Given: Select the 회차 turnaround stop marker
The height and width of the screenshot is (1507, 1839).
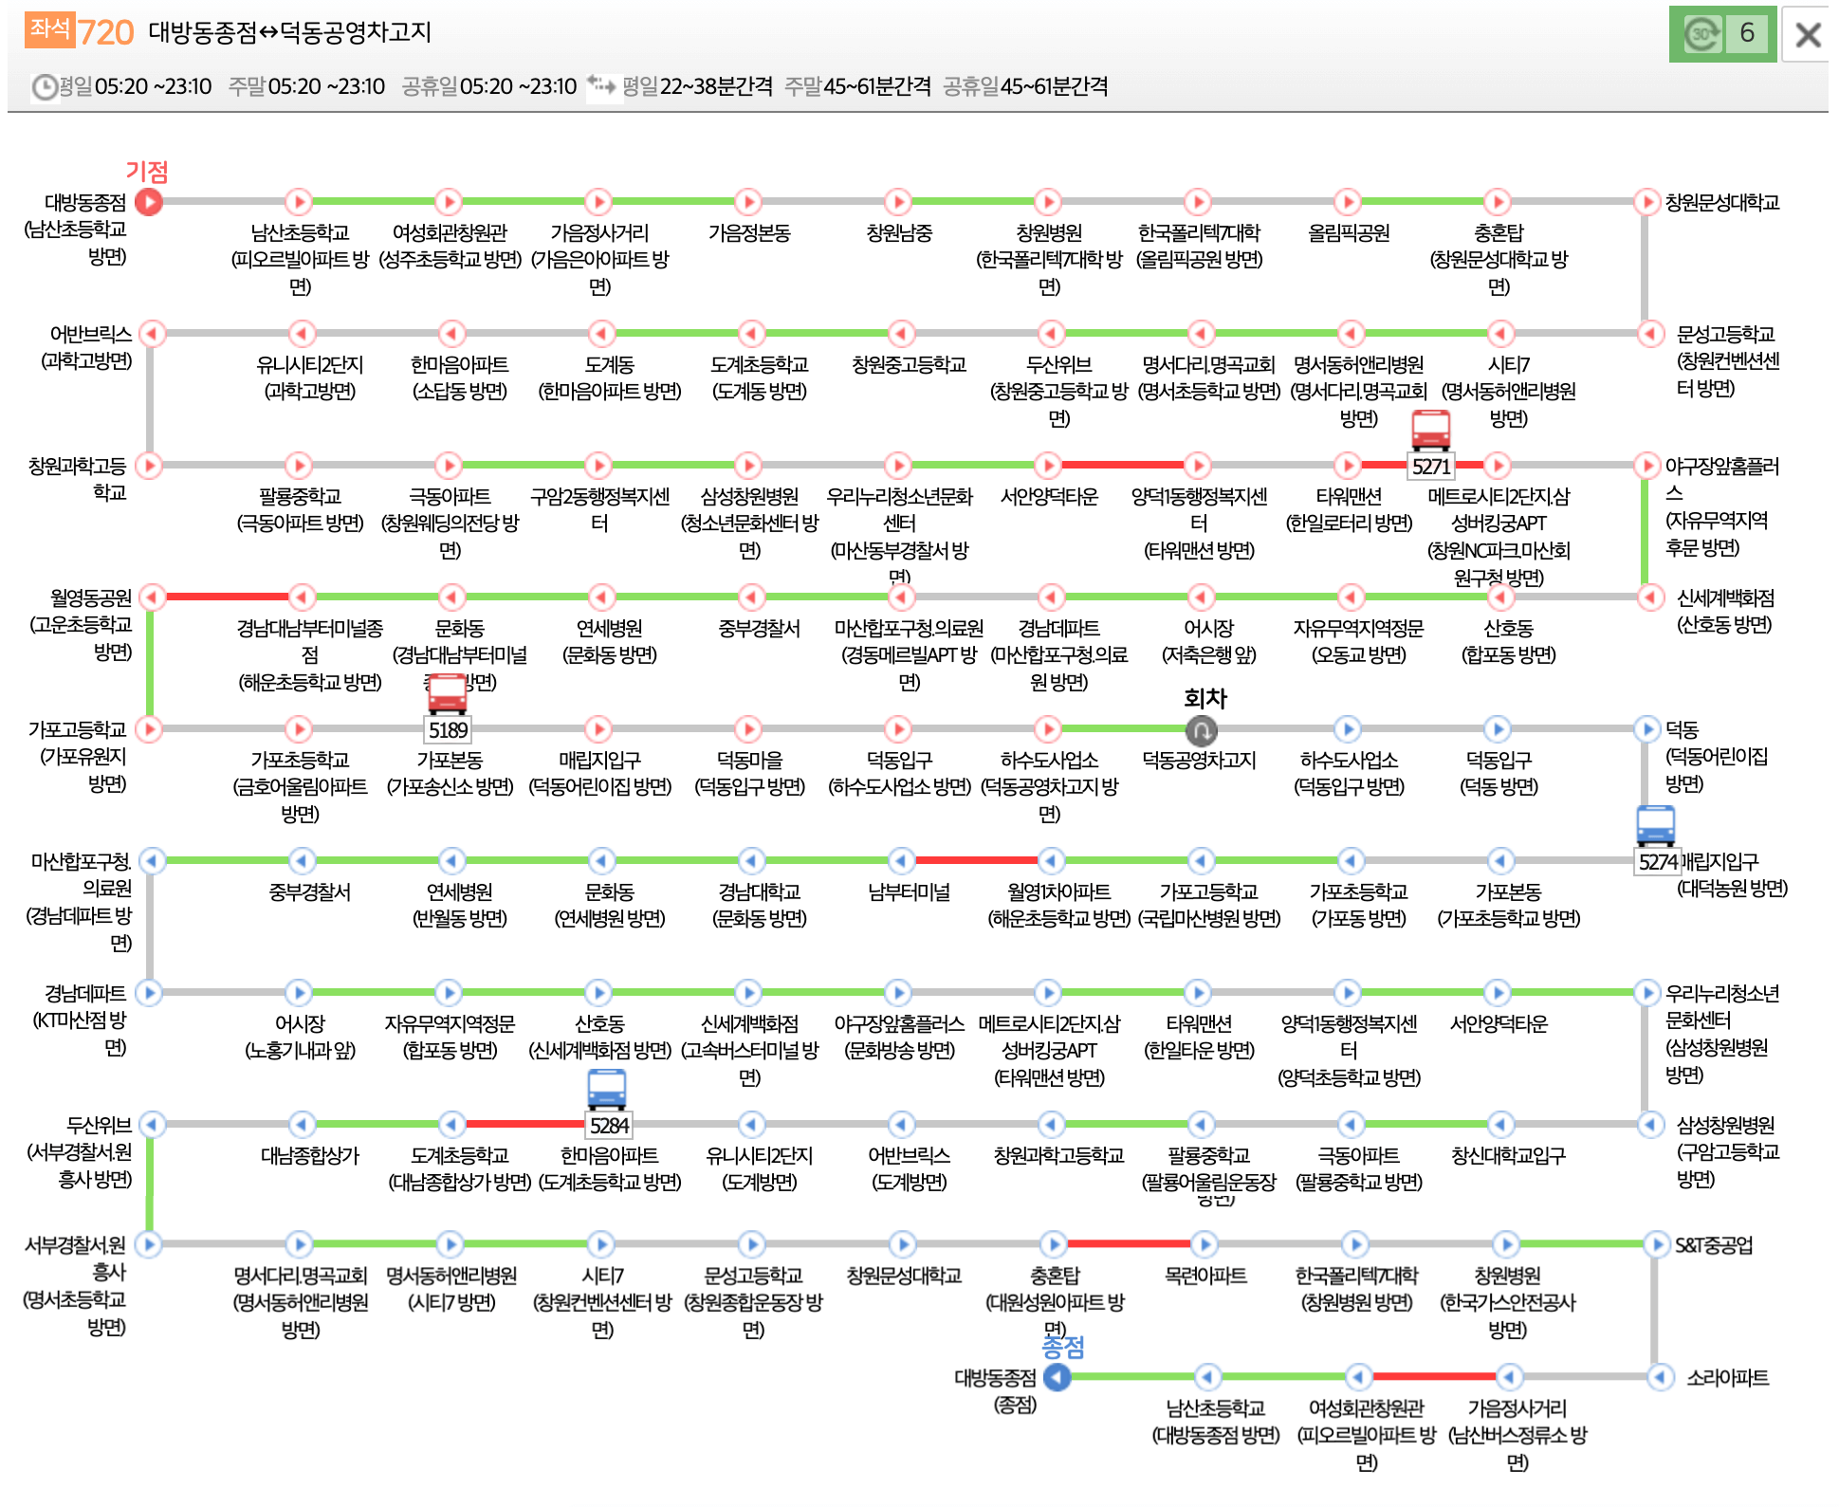Looking at the screenshot, I should [1201, 730].
